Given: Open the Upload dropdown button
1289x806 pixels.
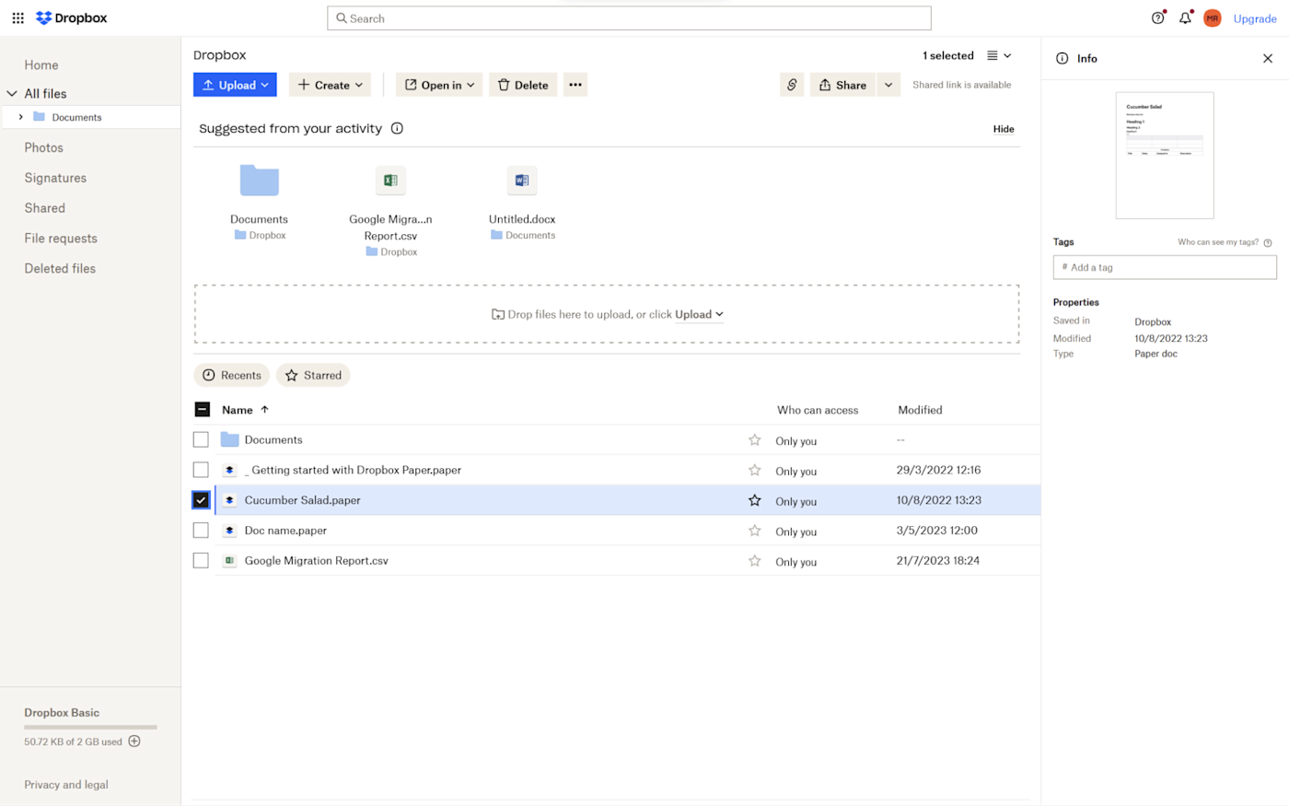Looking at the screenshot, I should click(x=235, y=85).
